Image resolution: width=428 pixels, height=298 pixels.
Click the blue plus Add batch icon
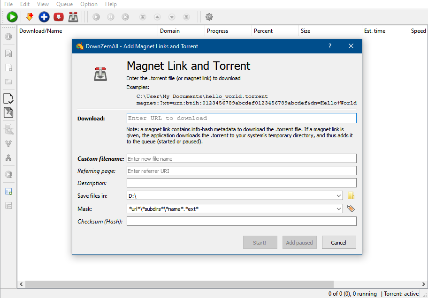(44, 17)
